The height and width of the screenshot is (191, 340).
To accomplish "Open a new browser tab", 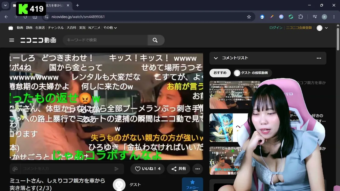I will [x=78, y=5].
